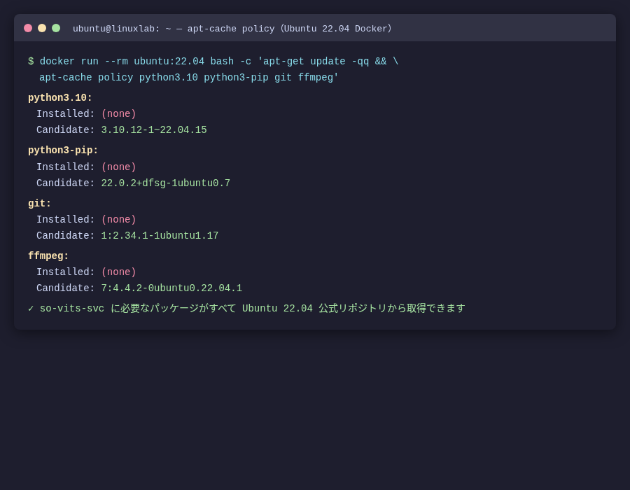The width and height of the screenshot is (630, 490).
Task: Click the $ prompt symbol
Action: (x=31, y=62)
